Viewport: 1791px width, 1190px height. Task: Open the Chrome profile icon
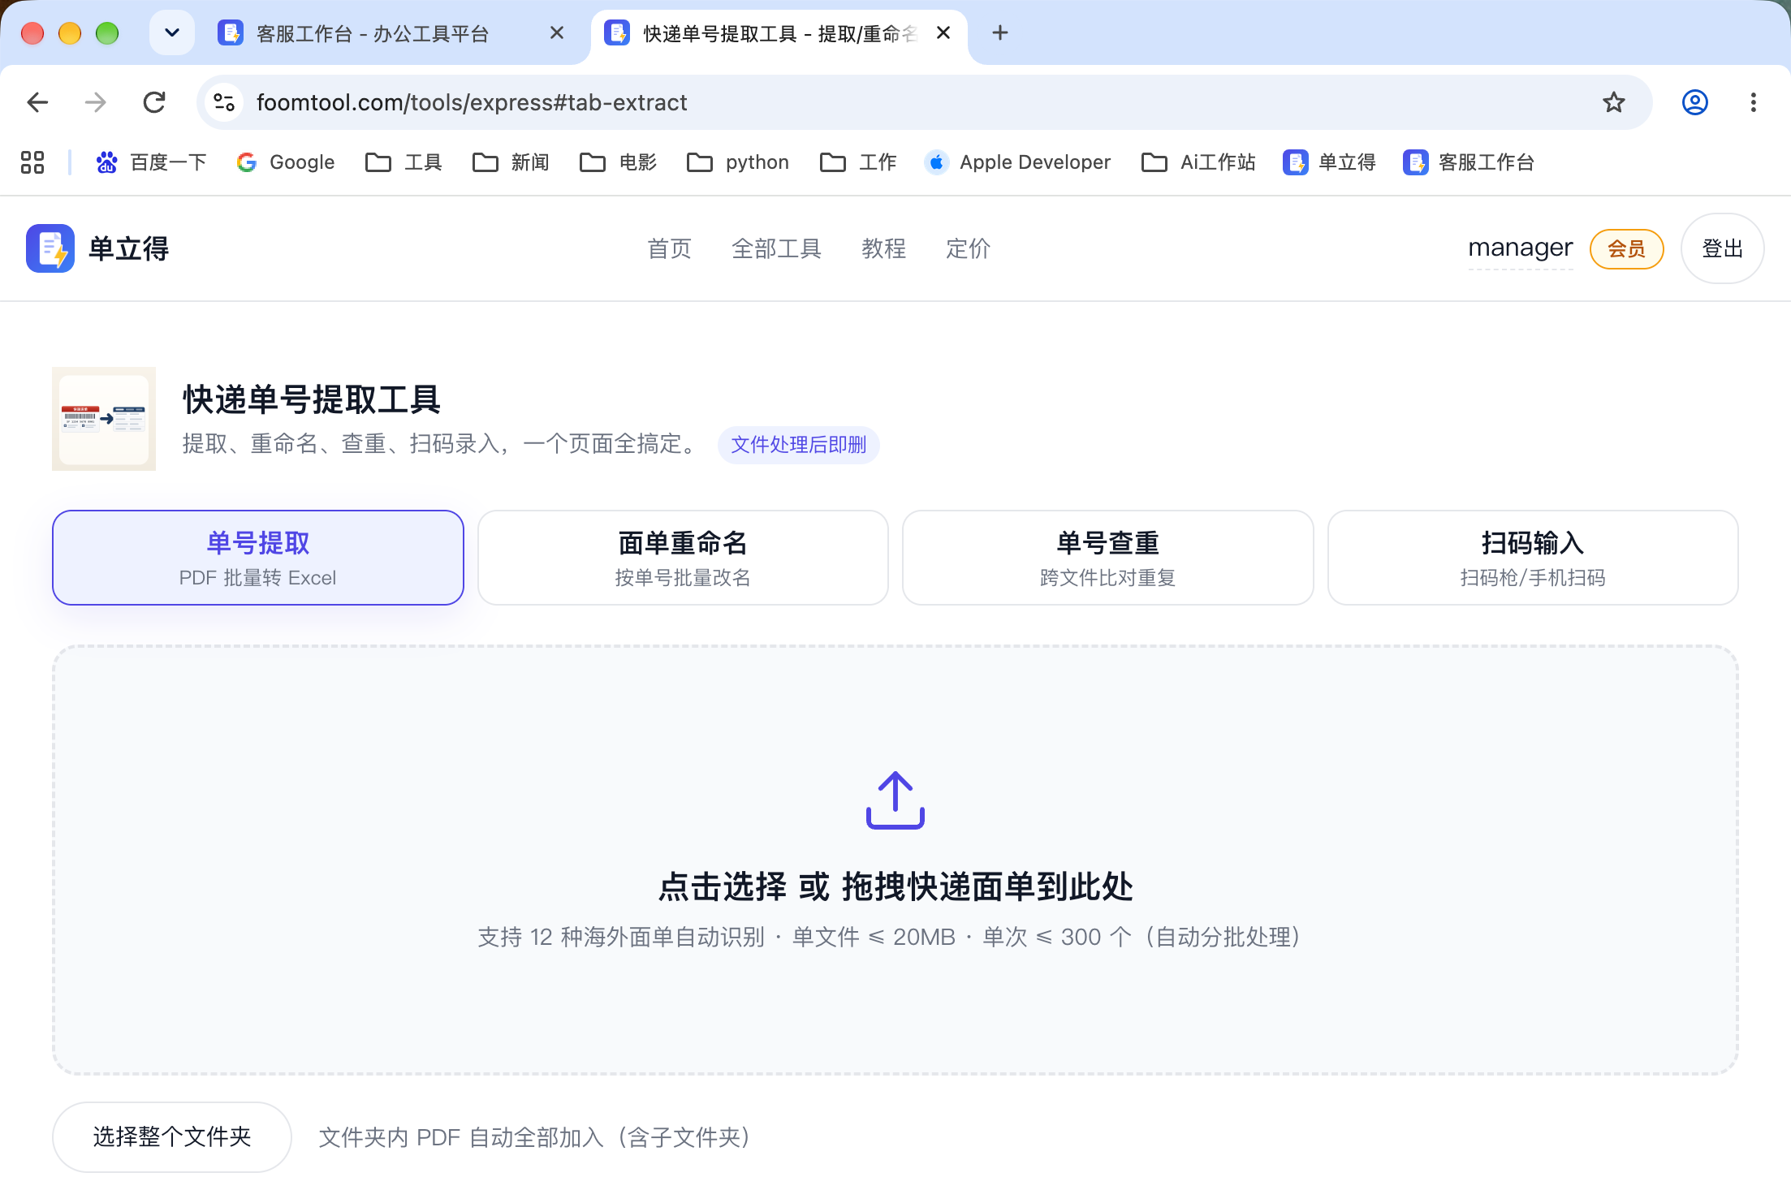[1694, 102]
